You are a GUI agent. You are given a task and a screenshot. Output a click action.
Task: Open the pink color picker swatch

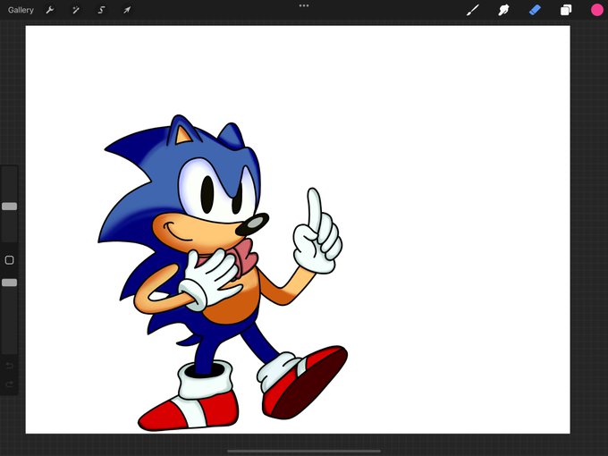click(596, 10)
